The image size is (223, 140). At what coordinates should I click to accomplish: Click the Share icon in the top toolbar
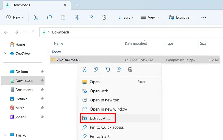pyautogui.click(x=90, y=17)
